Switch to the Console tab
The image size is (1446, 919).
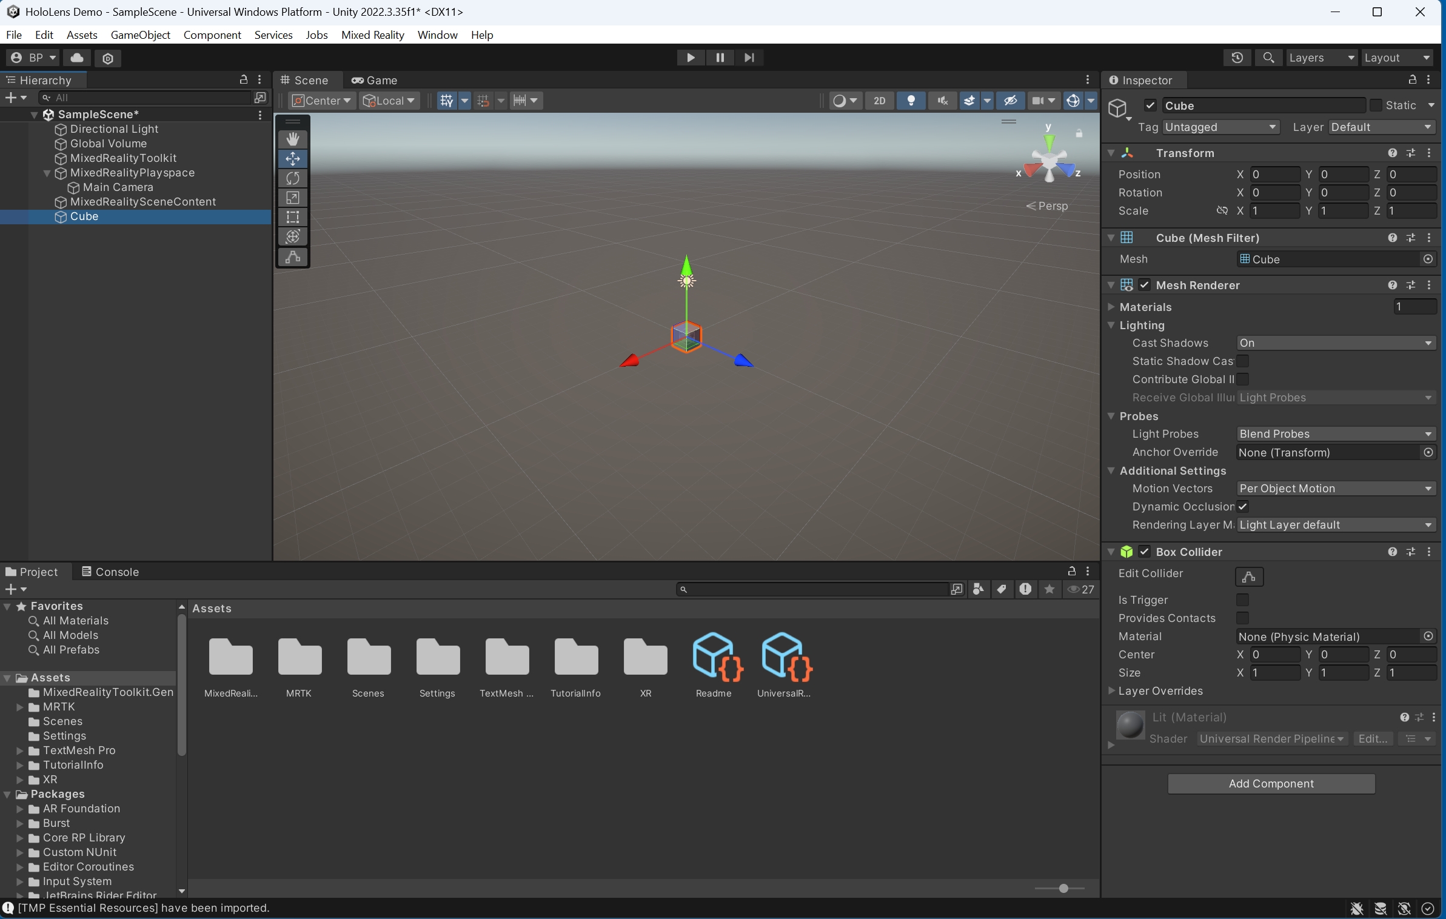coord(110,572)
